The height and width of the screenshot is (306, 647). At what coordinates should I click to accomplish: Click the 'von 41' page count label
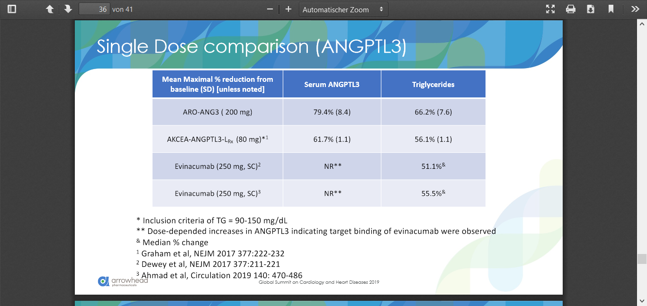(122, 9)
